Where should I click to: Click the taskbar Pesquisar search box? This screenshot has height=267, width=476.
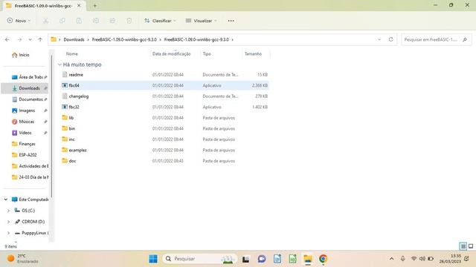click(x=200, y=259)
